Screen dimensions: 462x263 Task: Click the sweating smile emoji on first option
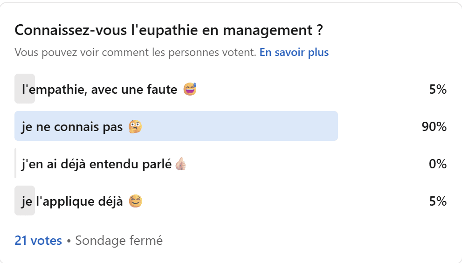[x=190, y=89]
